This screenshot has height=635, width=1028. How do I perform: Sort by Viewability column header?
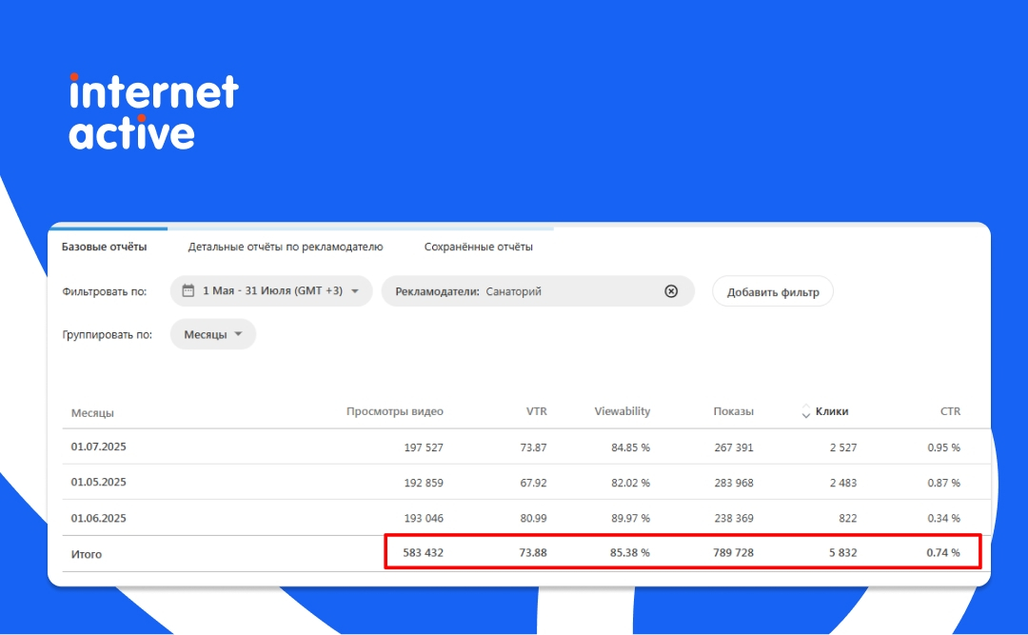pos(623,411)
